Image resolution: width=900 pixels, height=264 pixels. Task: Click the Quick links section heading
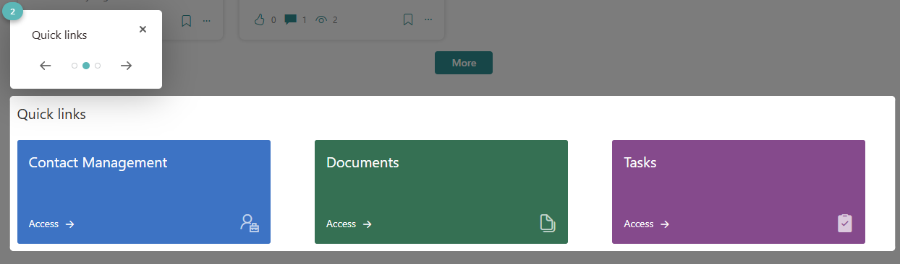[51, 114]
